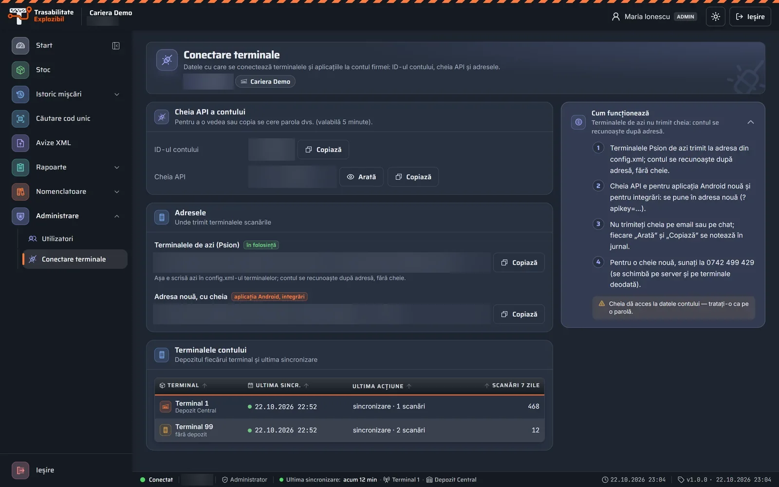Screen dimensions: 779x487
Task: Click the Administrator role in status bar
Action: click(x=244, y=480)
